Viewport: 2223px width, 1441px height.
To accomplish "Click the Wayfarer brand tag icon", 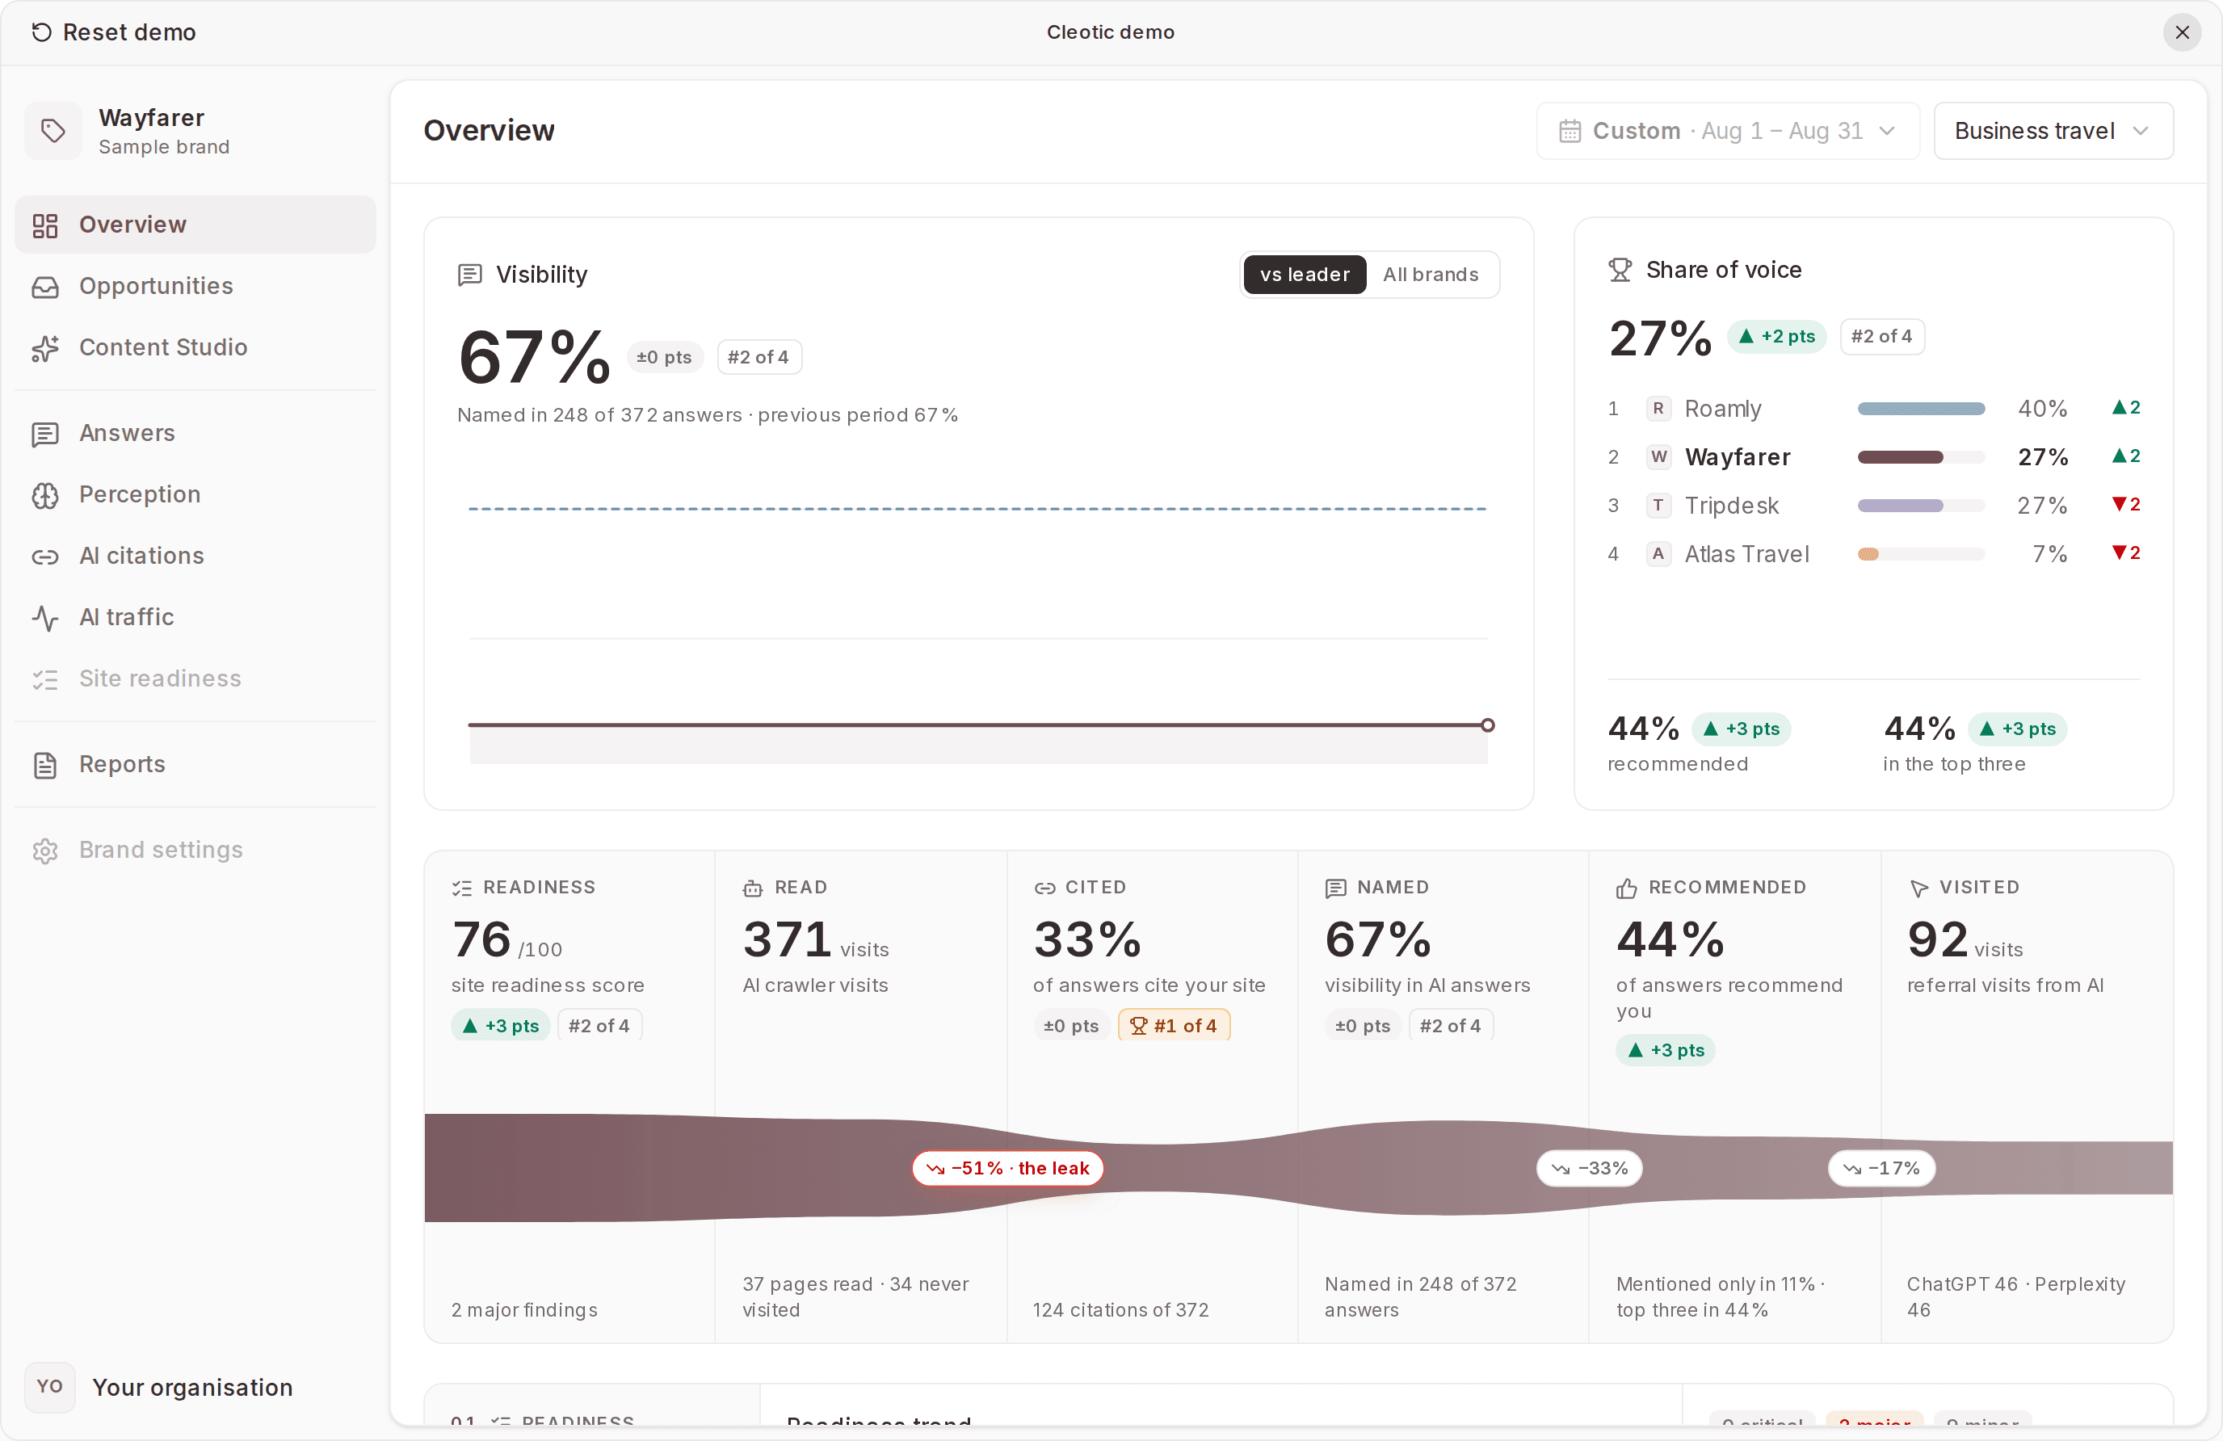I will point(53,131).
